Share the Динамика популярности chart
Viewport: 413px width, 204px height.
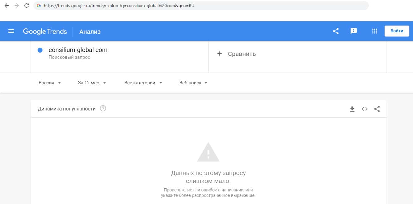(377, 109)
